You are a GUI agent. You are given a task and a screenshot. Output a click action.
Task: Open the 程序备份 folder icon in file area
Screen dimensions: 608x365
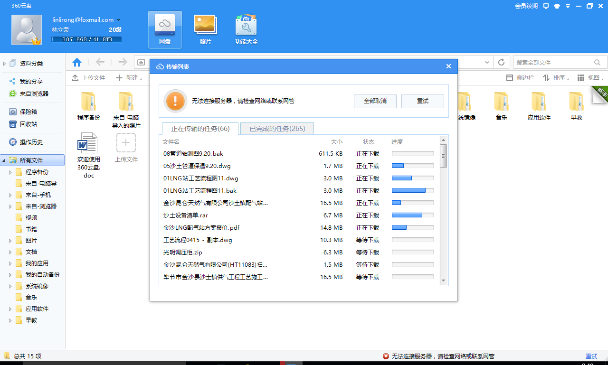88,102
